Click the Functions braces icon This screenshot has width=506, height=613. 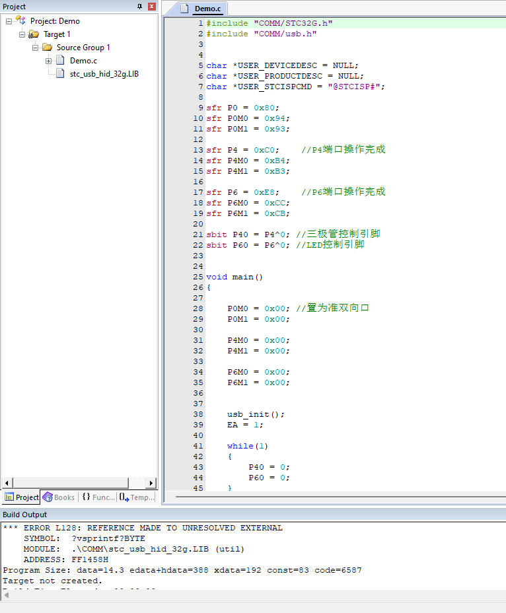tap(86, 497)
